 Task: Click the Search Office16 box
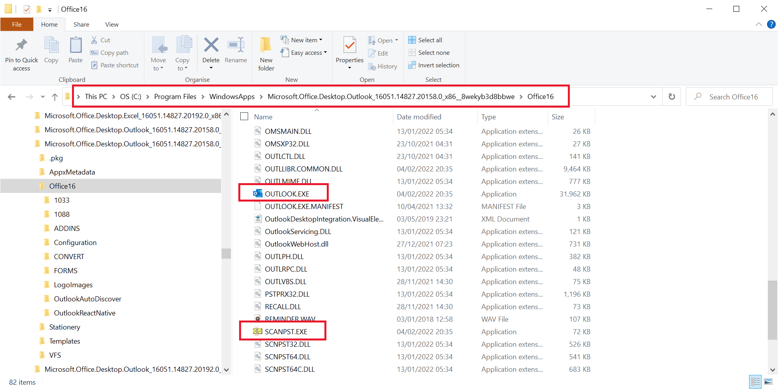729,97
